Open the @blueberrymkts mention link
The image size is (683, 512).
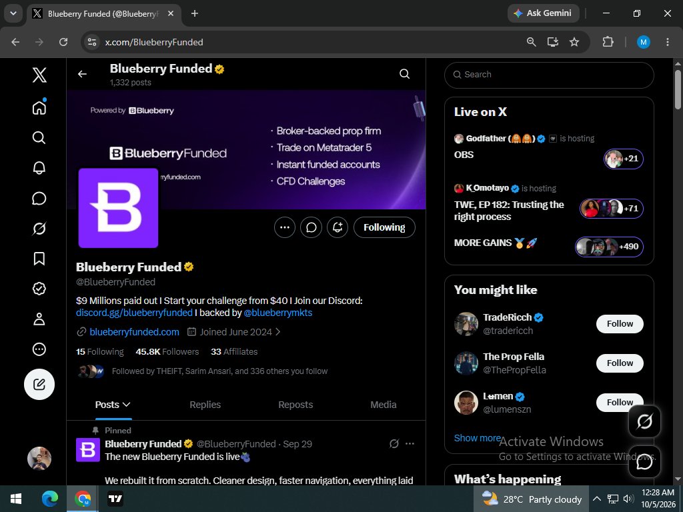point(278,313)
